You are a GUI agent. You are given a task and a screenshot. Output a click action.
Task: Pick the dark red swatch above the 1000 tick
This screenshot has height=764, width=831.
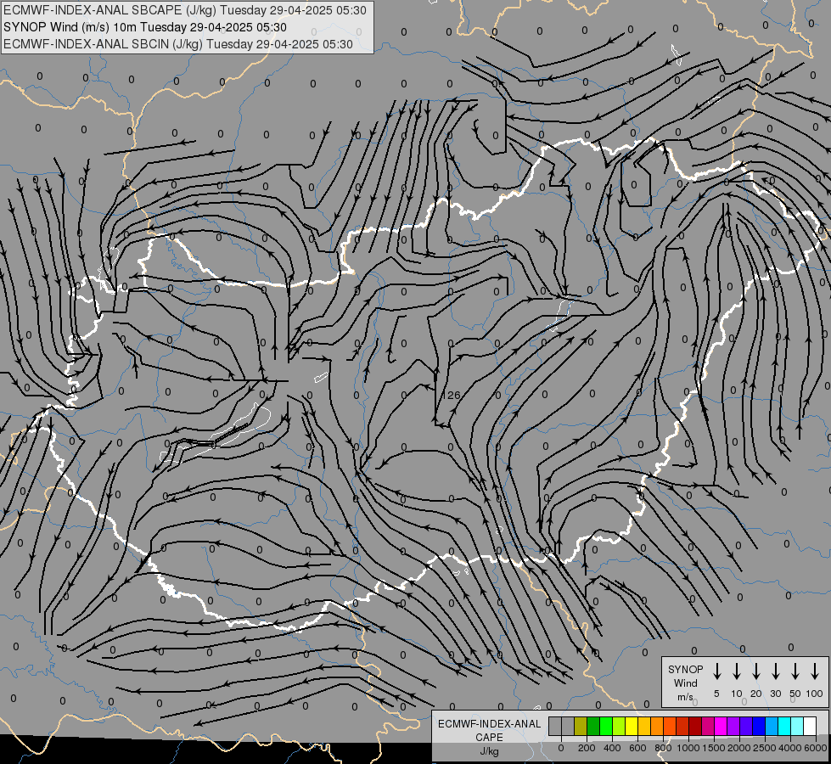(x=696, y=726)
